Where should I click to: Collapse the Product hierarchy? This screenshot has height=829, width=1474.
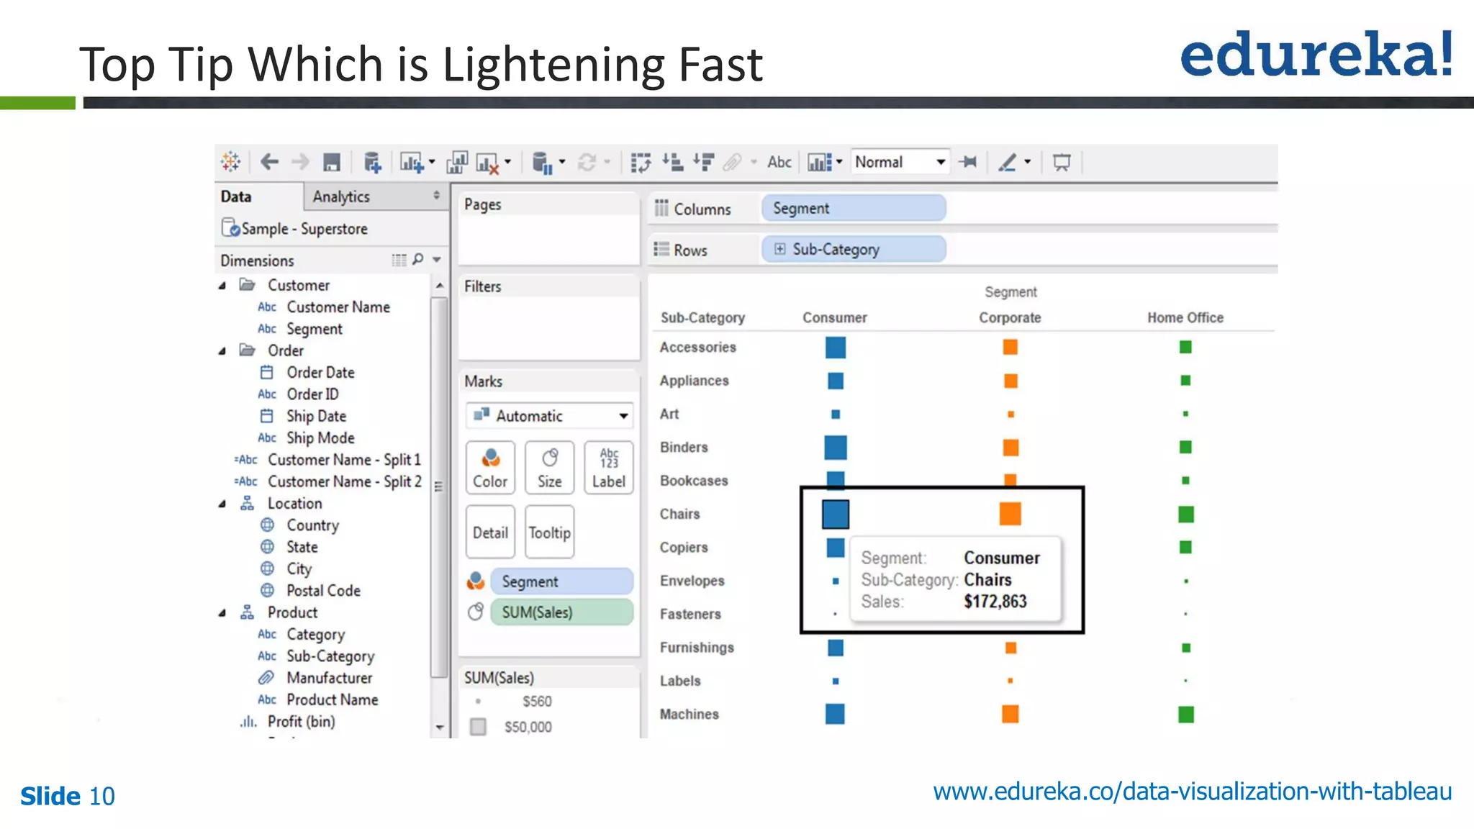click(x=222, y=613)
